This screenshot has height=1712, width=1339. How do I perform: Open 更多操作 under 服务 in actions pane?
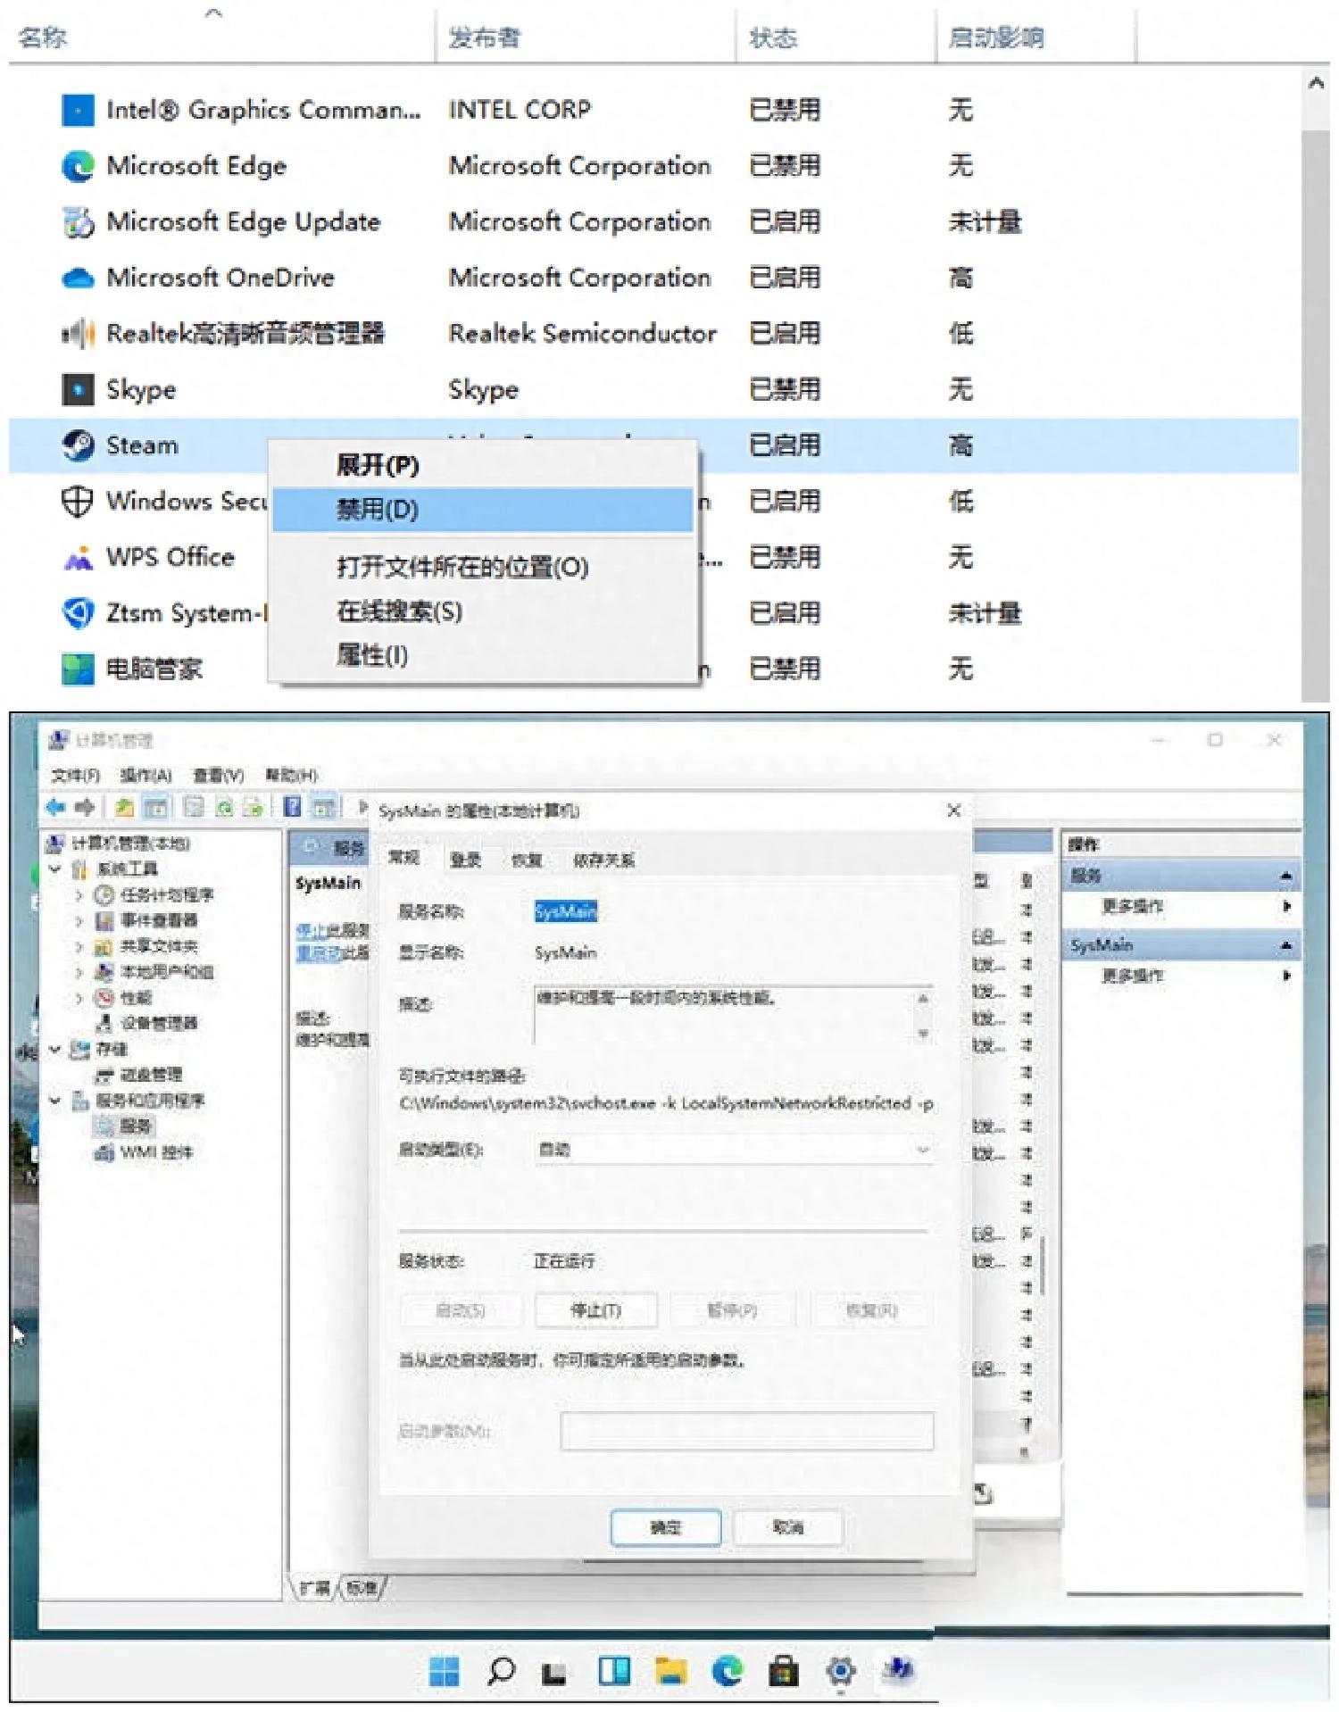point(1132,907)
